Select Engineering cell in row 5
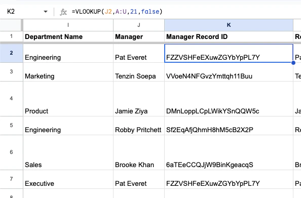301x198 pixels. point(68,126)
